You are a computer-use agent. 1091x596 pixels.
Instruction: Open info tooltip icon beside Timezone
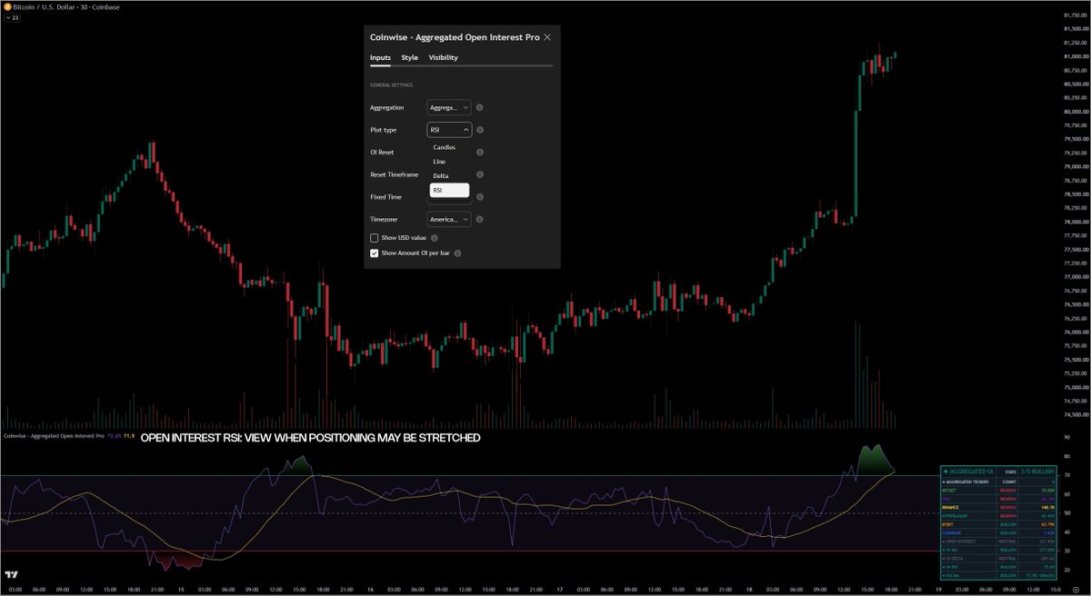click(x=480, y=219)
